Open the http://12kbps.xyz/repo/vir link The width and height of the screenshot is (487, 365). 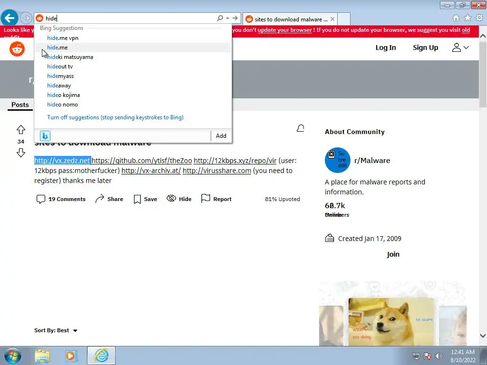point(235,161)
